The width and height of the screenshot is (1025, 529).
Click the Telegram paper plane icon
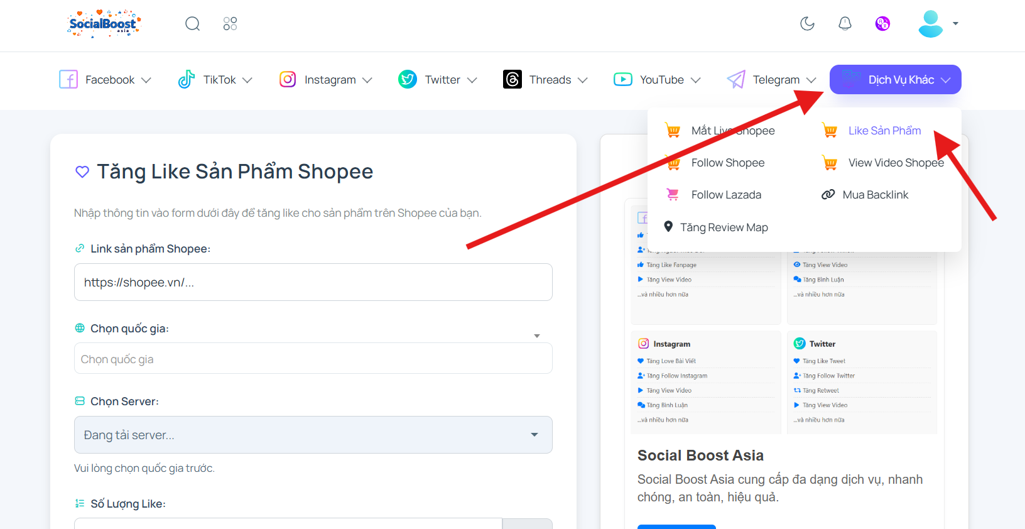tap(736, 80)
